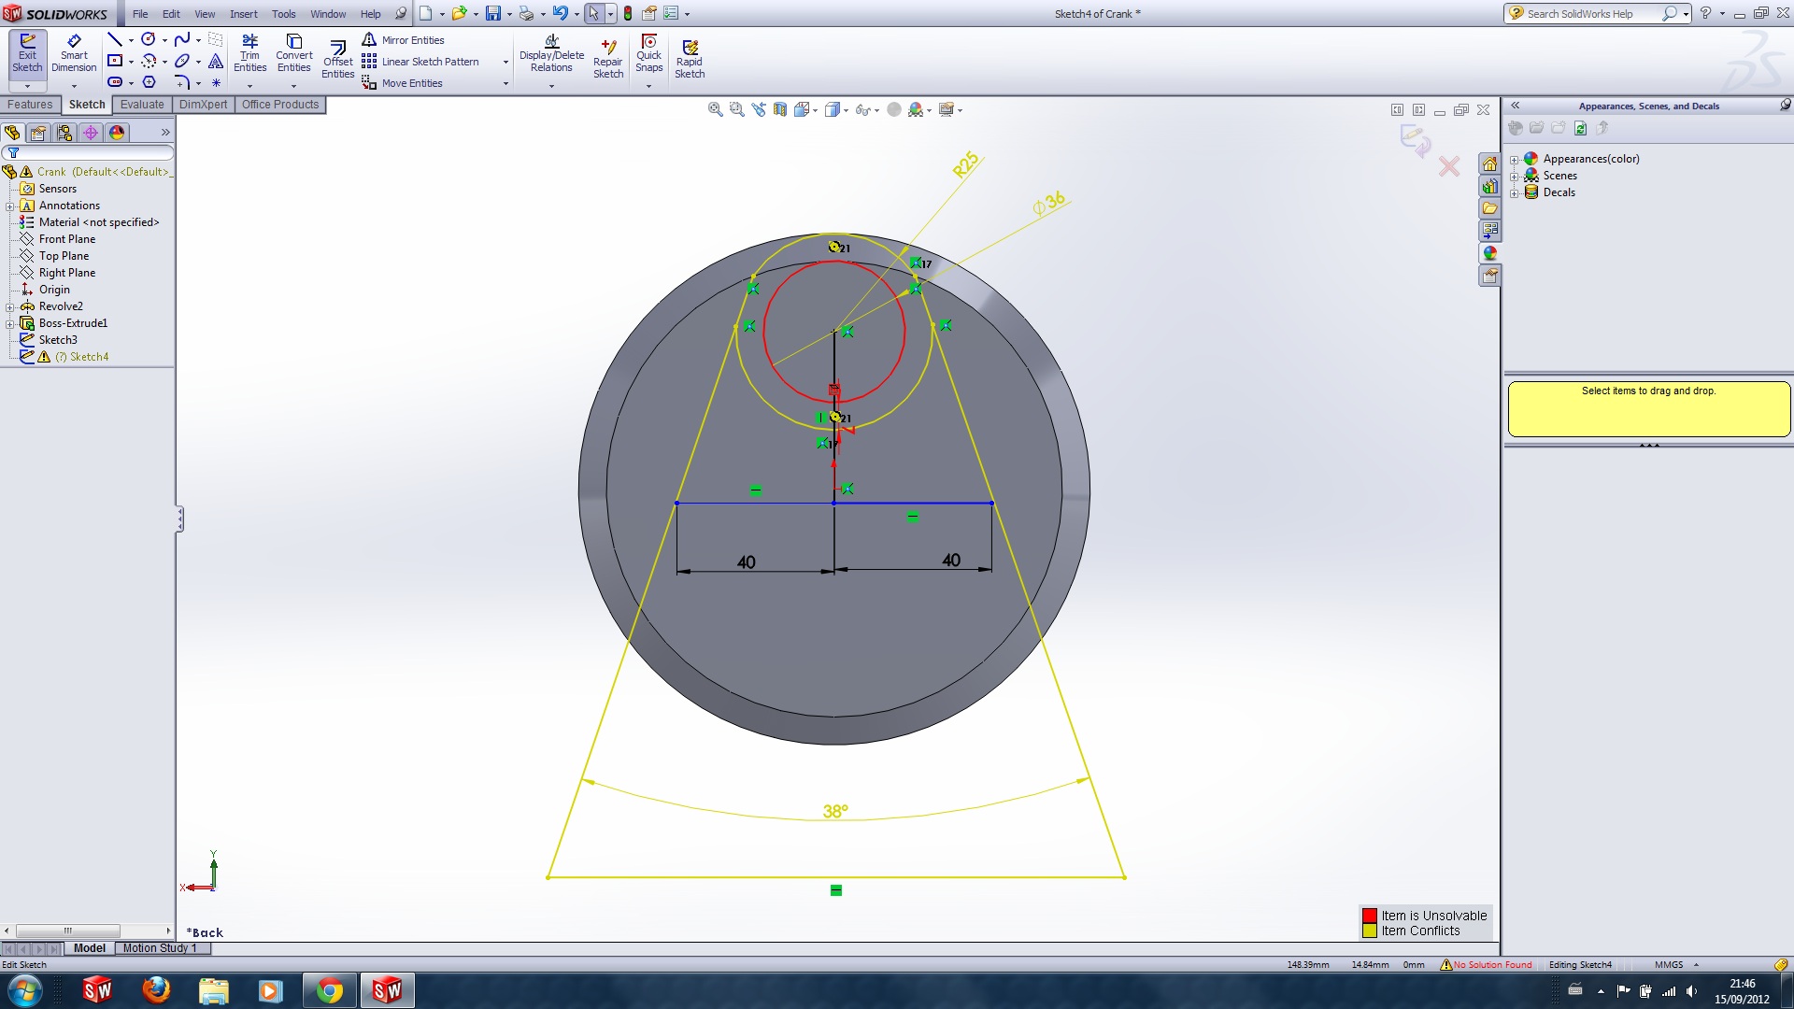This screenshot has width=1794, height=1009.
Task: Pin the Appearances task pane open
Action: (1785, 106)
